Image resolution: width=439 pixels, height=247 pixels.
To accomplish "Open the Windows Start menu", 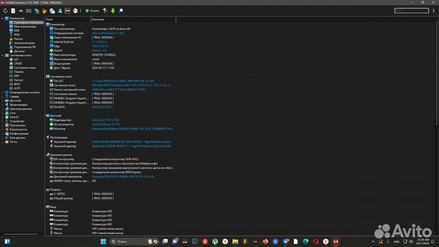I will click(103, 242).
